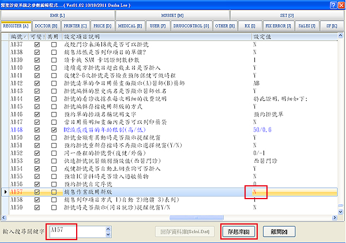Viewport: 346px width, 243px height.
Task: Open the PRINTER [C] tab
Action: 76,25
